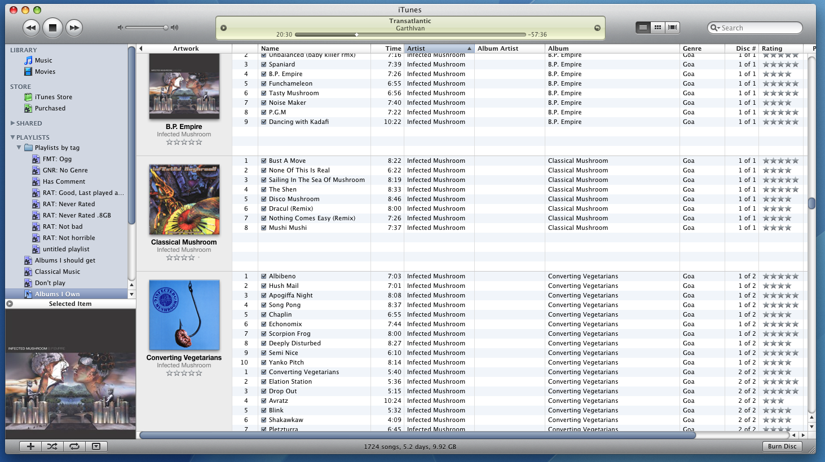Open the search magnifier options
Screen dimensions: 825x462
(715, 28)
